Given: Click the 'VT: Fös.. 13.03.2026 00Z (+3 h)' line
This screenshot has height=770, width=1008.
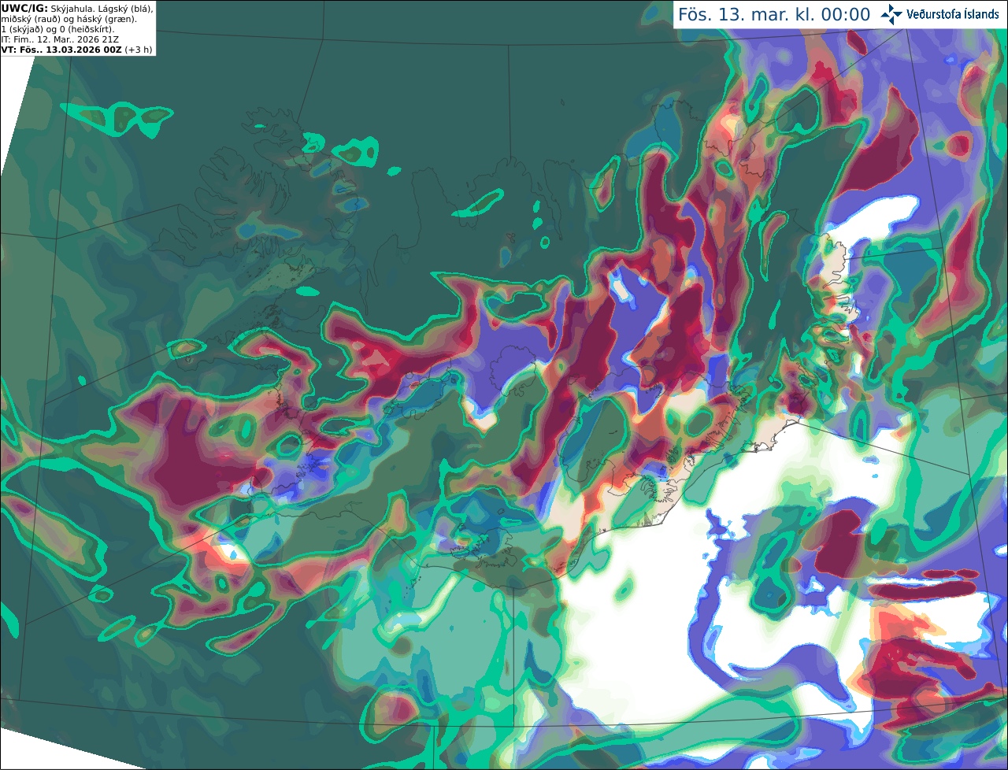Looking at the screenshot, I should [77, 50].
